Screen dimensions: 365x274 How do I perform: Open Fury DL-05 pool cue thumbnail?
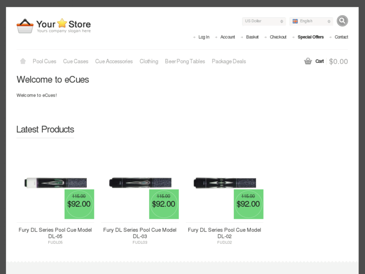(x=55, y=182)
